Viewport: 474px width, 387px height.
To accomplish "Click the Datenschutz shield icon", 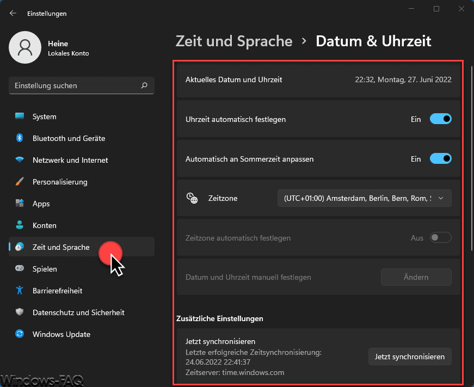I will [20, 312].
